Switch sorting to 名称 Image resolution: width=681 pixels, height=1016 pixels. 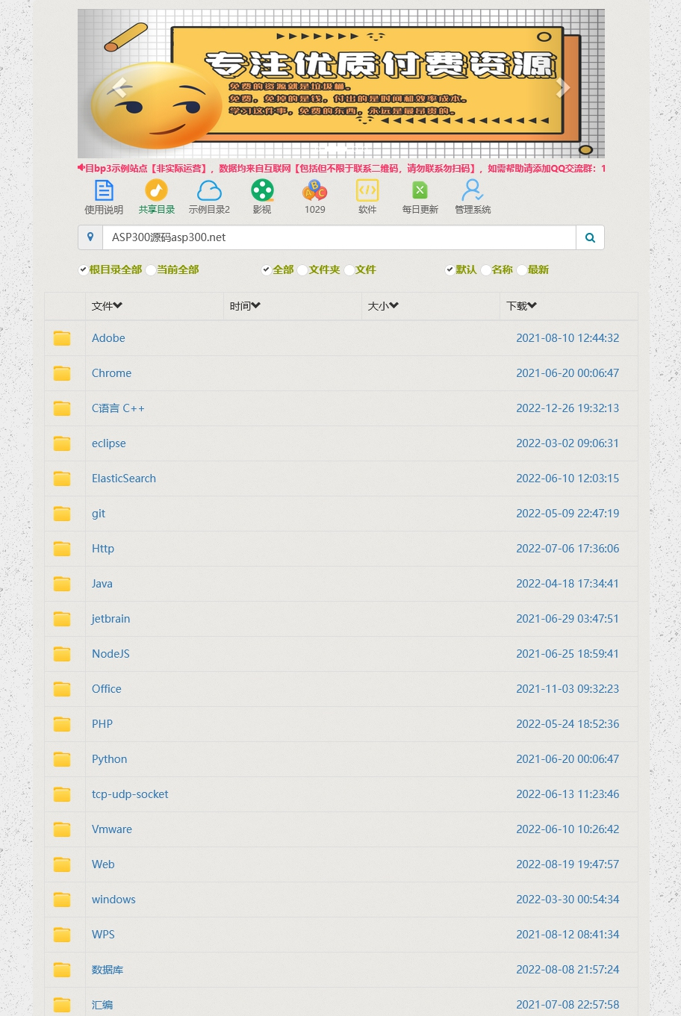pyautogui.click(x=485, y=269)
